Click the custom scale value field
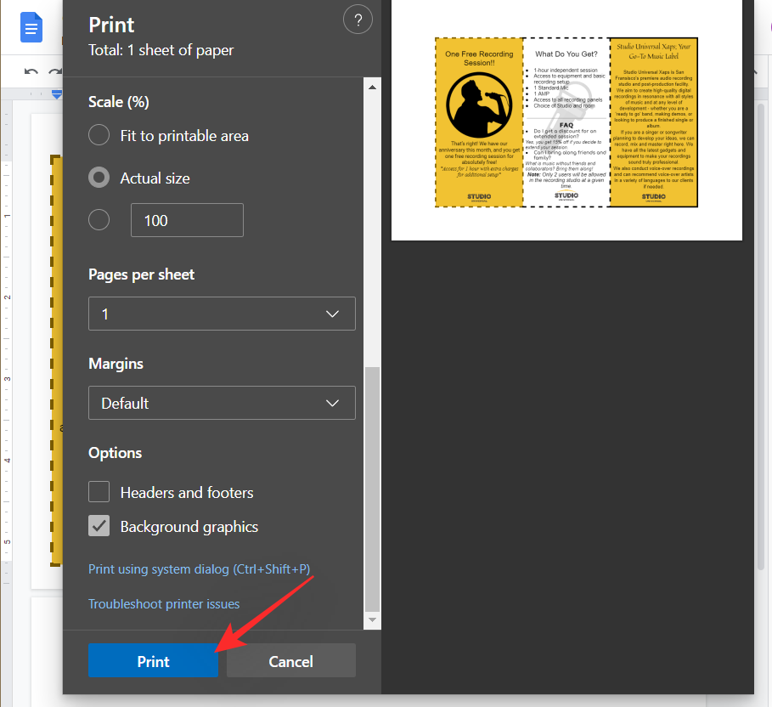The width and height of the screenshot is (772, 707). point(187,220)
